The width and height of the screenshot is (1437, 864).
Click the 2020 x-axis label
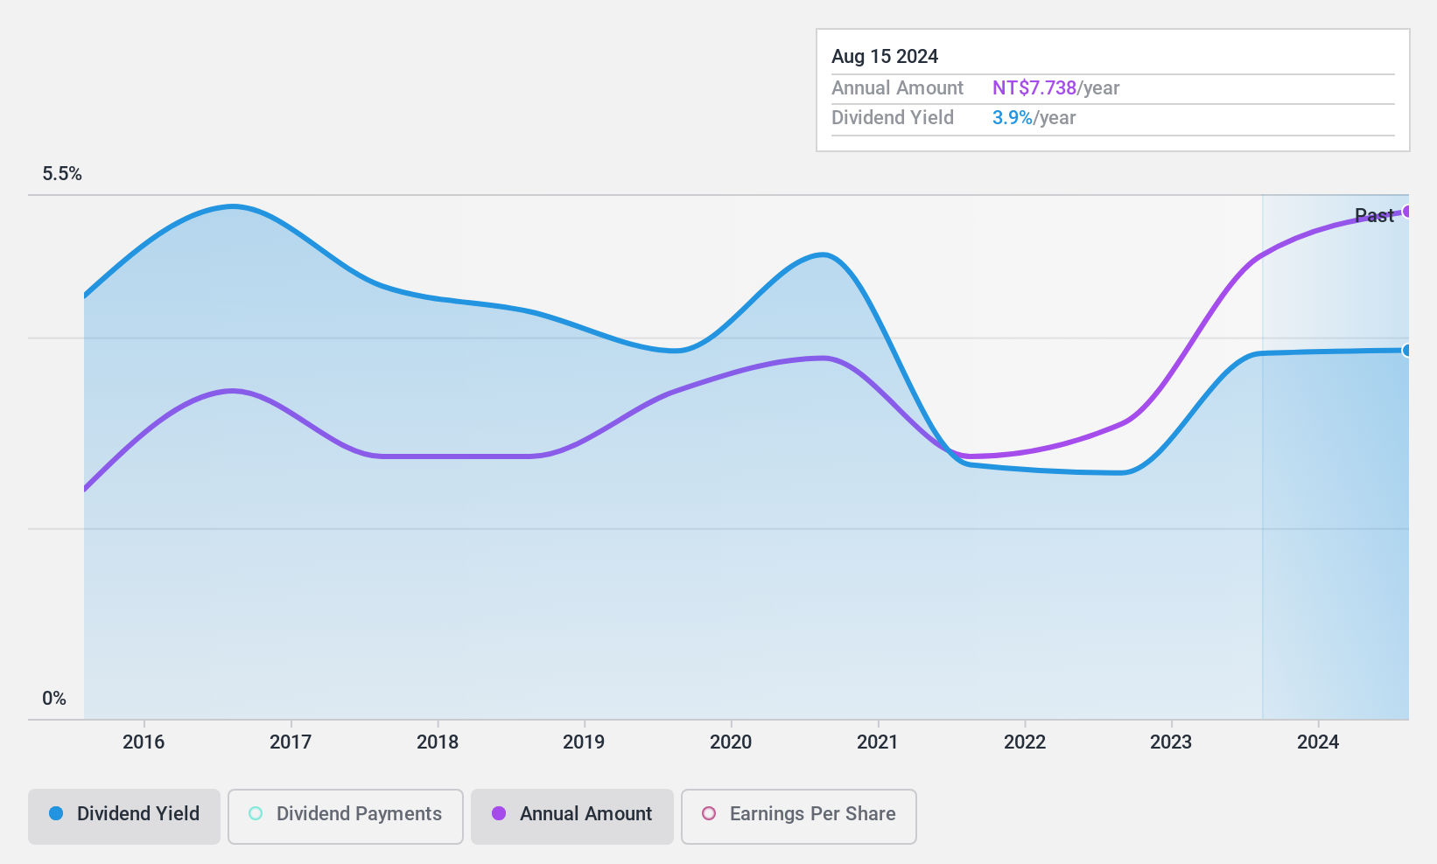(731, 742)
